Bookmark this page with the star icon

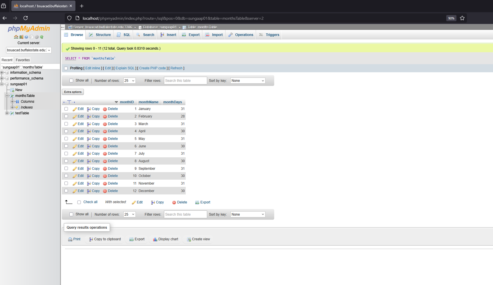point(462,18)
